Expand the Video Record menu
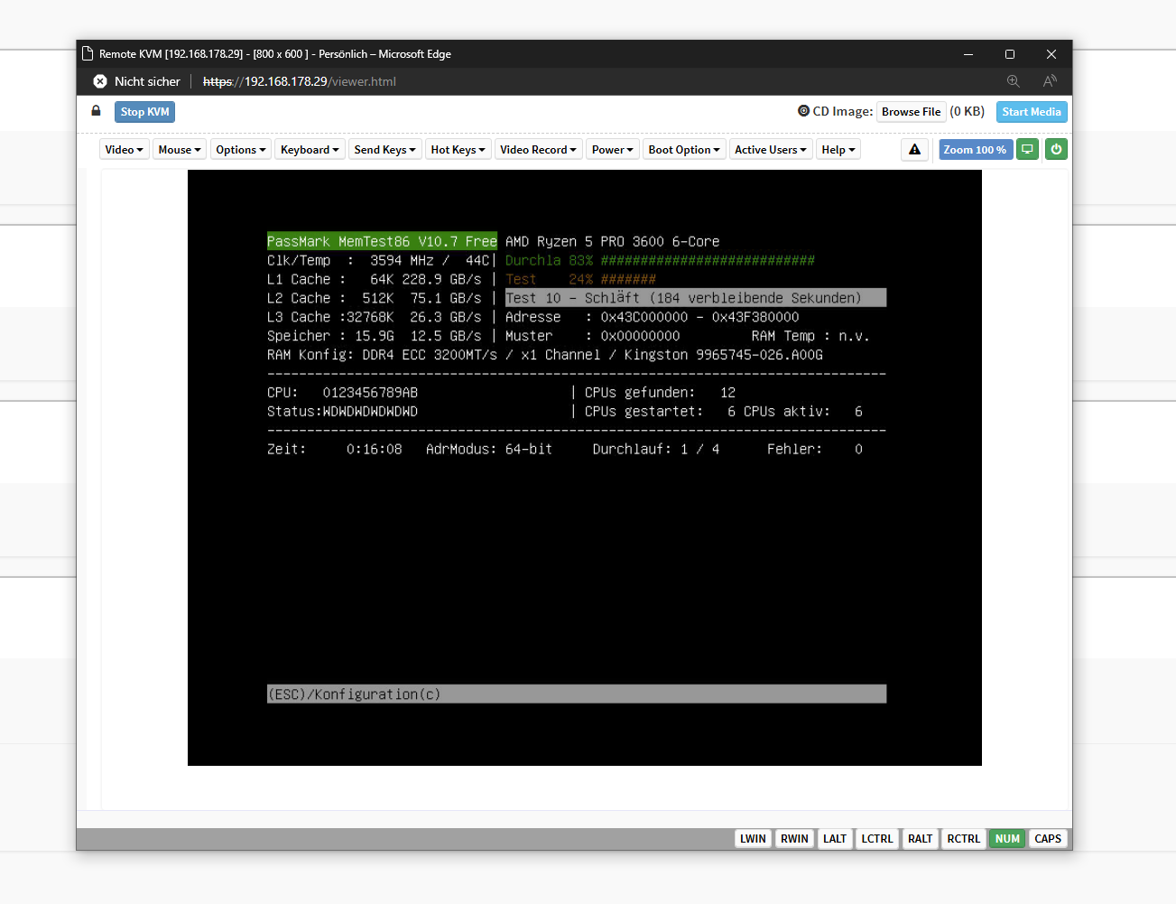The width and height of the screenshot is (1176, 904). tap(538, 150)
